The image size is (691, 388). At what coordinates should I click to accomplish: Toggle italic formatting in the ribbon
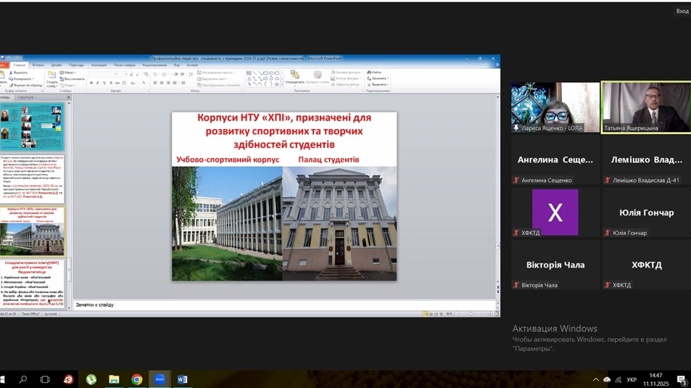coord(98,83)
